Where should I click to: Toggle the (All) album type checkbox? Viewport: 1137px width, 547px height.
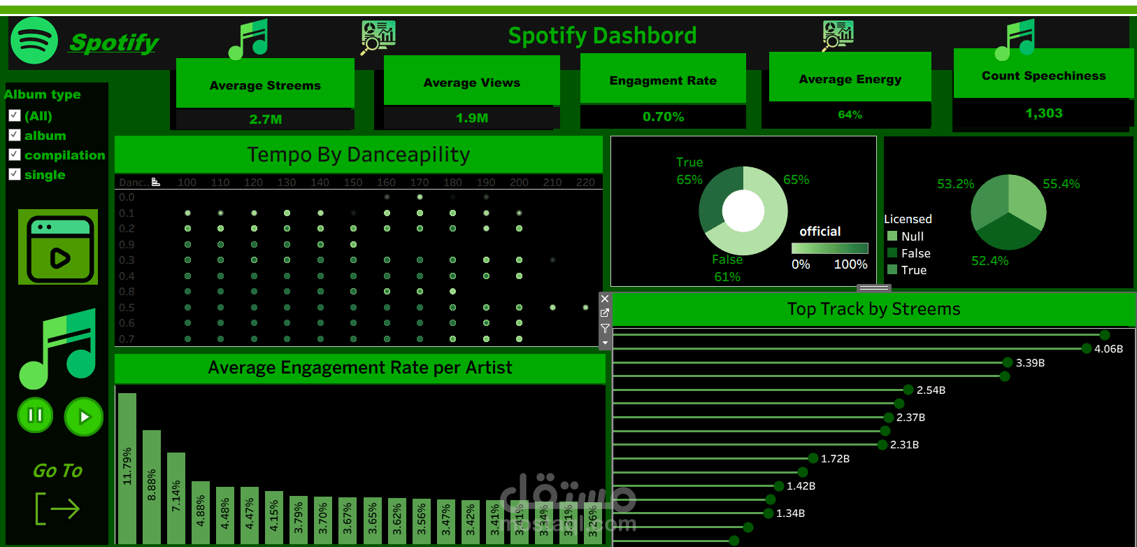(14, 115)
